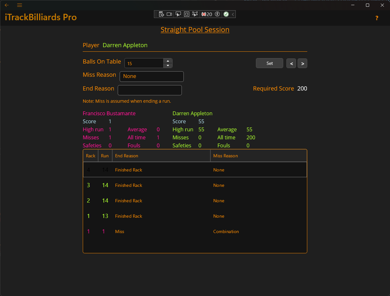
Task: Open the End Reason combo box
Action: tap(149, 90)
